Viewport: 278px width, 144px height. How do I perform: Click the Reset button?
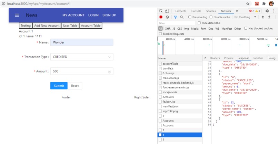coord(75,86)
